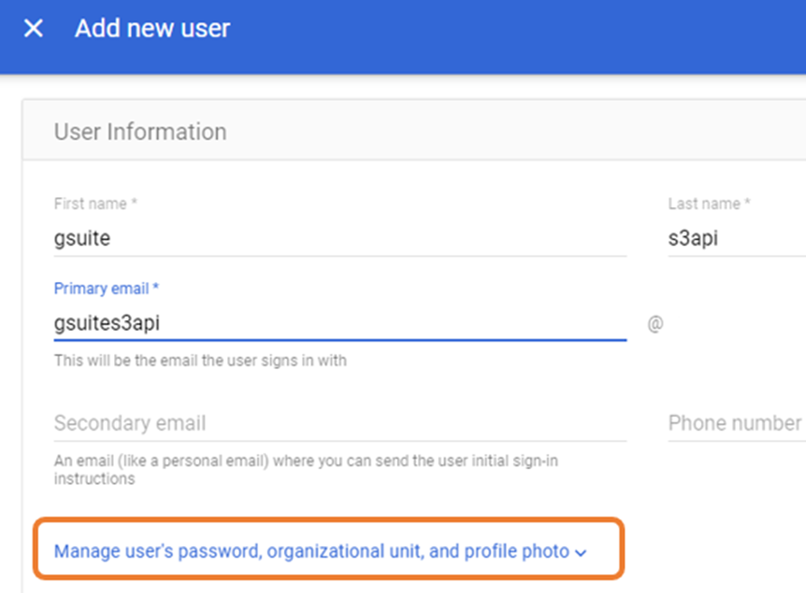Expand the chevron after profile photo
This screenshot has height=593, width=806.
tap(581, 552)
